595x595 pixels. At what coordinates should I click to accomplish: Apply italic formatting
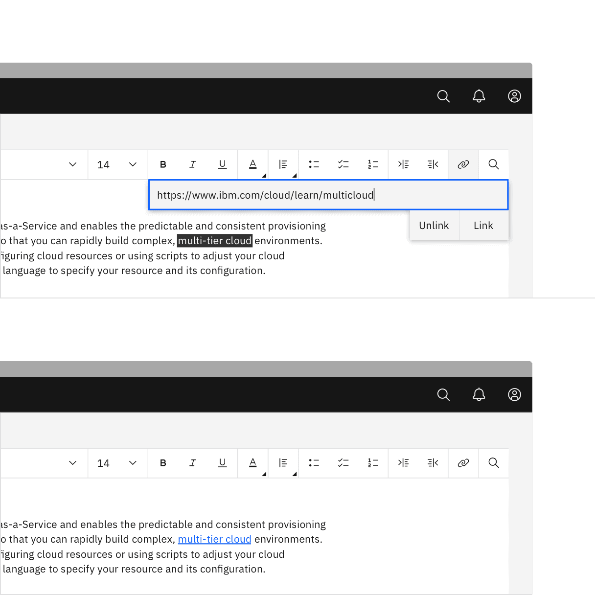pyautogui.click(x=193, y=164)
